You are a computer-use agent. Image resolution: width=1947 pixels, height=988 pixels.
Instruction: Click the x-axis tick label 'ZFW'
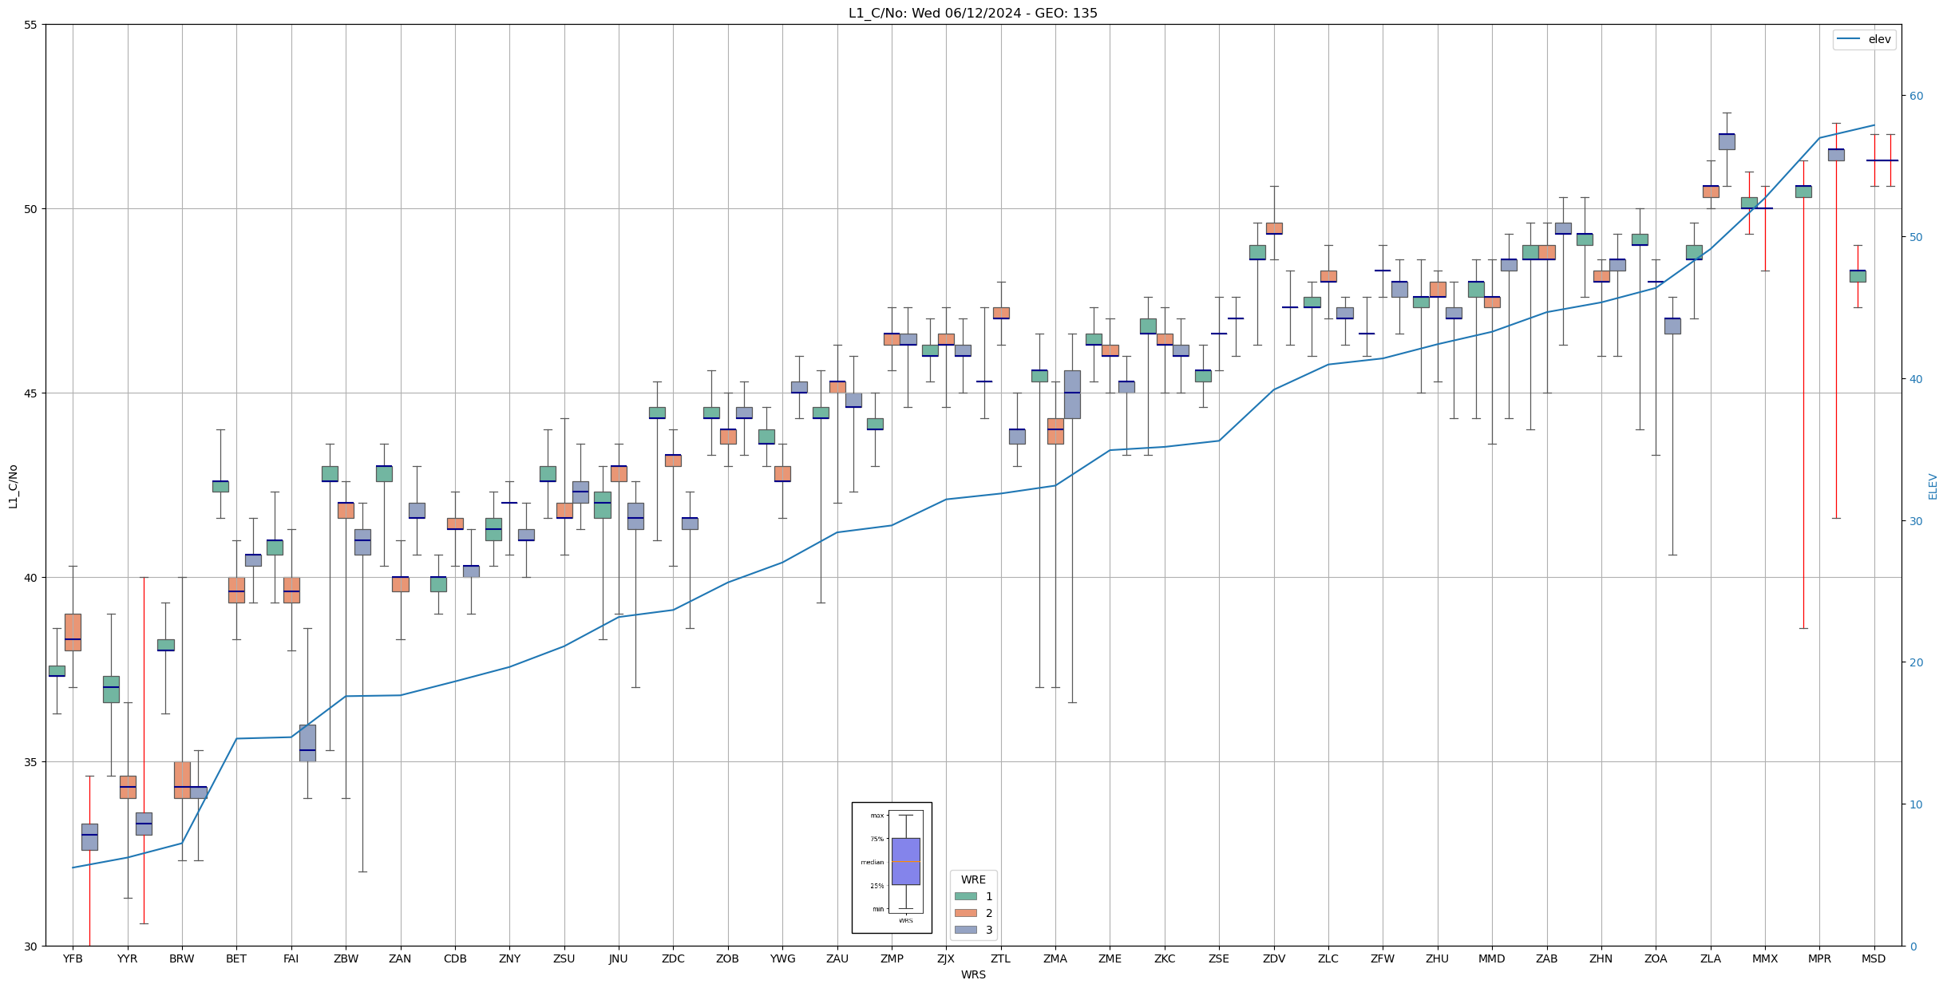[x=1383, y=958]
